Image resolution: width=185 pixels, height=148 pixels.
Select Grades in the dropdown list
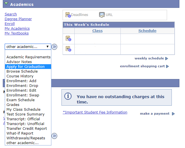(28, 105)
